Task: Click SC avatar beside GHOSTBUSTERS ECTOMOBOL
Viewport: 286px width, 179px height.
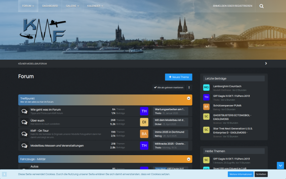Action: [x=206, y=116]
